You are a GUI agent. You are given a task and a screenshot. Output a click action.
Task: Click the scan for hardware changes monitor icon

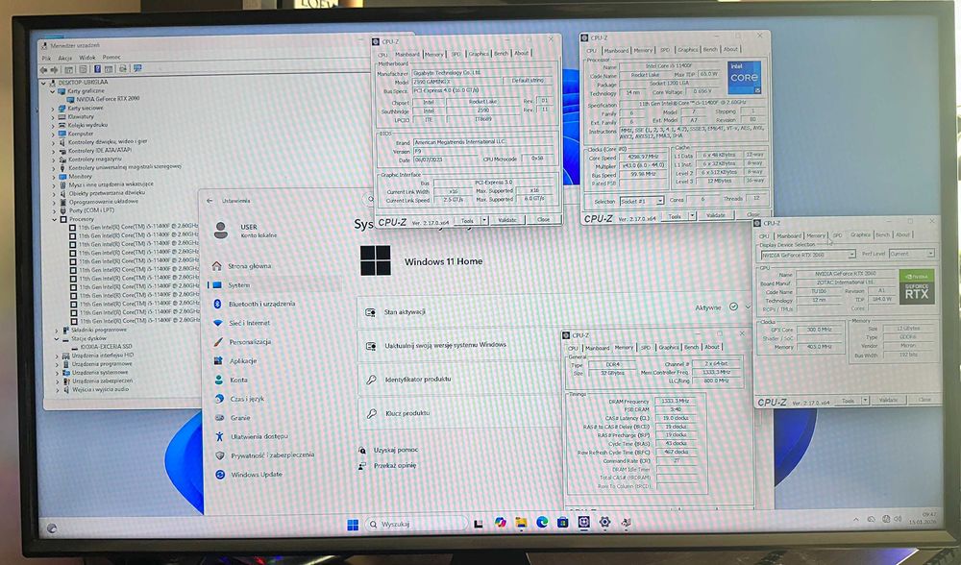click(137, 68)
